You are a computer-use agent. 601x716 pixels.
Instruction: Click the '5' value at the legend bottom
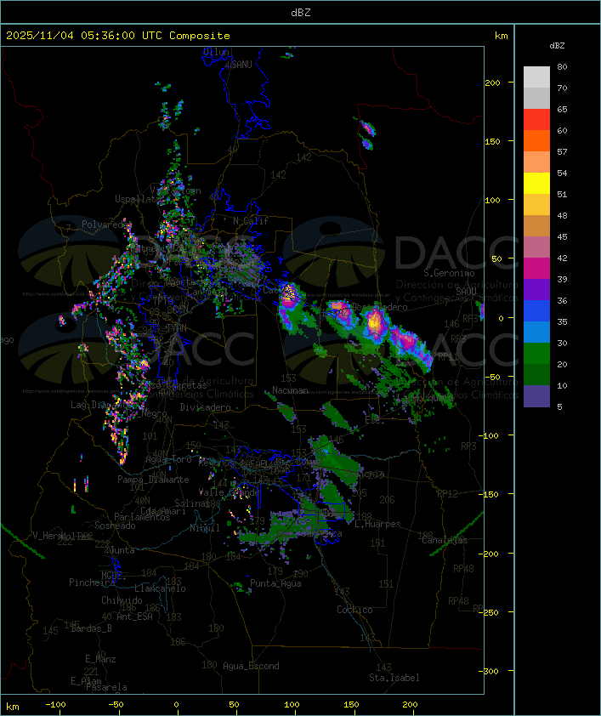click(x=559, y=406)
